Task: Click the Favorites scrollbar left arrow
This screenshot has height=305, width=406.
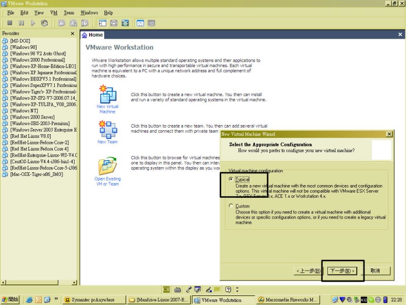Action: click(x=4, y=283)
